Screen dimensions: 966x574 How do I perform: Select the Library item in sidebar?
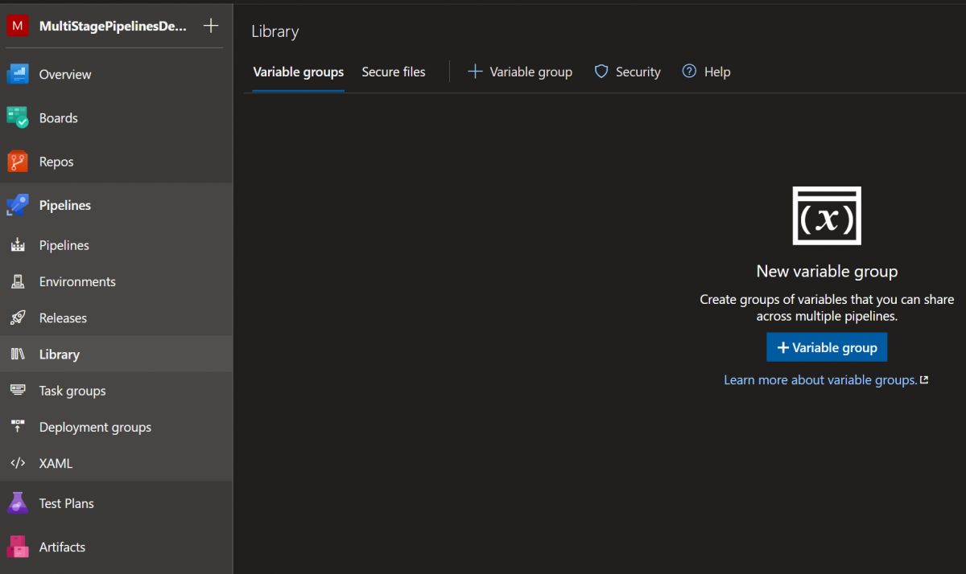tap(60, 355)
